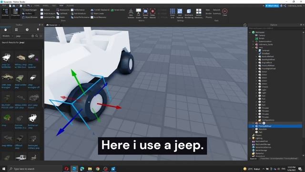The width and height of the screenshot is (305, 172).
Task: Select the 1985 Jeep Wrangler thumbnail
Action: click(7, 77)
